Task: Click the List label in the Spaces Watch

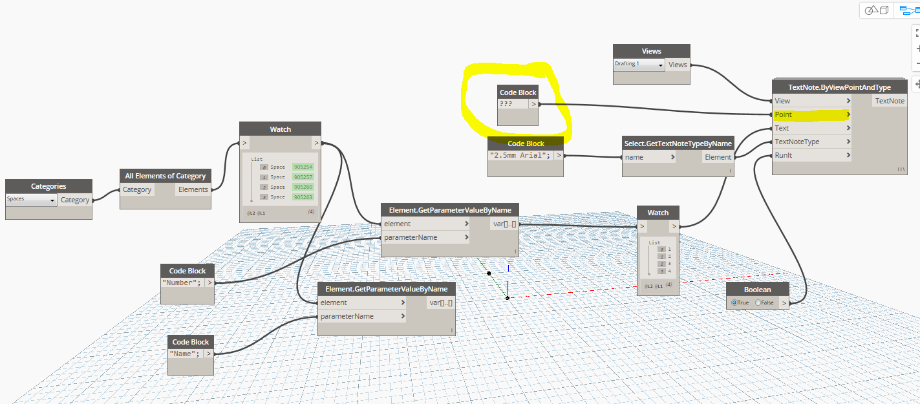Action: [256, 159]
